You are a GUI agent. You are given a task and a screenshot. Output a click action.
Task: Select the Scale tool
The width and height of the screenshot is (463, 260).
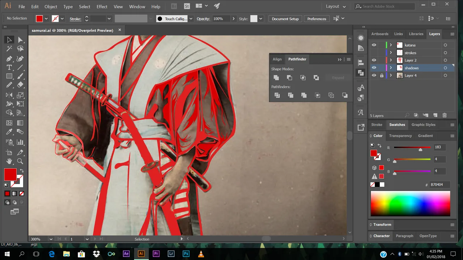(20, 95)
